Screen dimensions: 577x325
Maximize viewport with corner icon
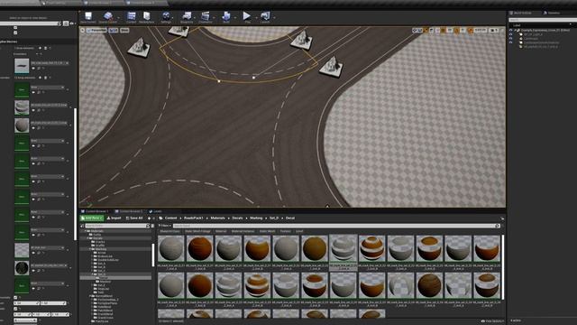click(x=503, y=30)
